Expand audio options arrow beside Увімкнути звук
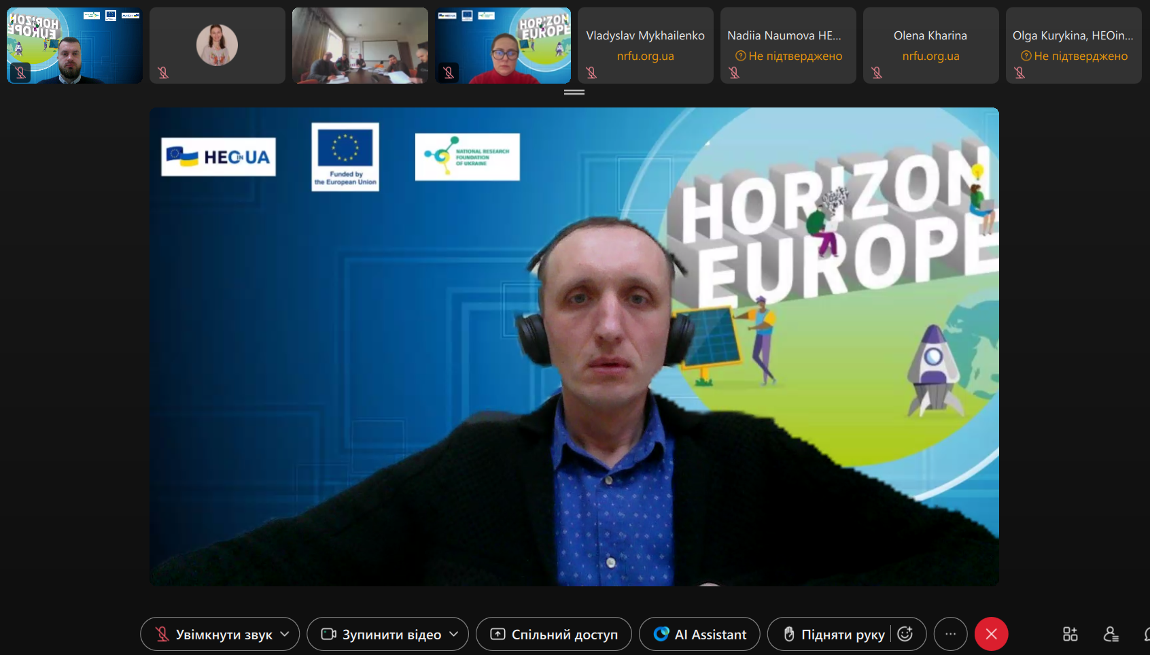The image size is (1150, 655). click(285, 634)
